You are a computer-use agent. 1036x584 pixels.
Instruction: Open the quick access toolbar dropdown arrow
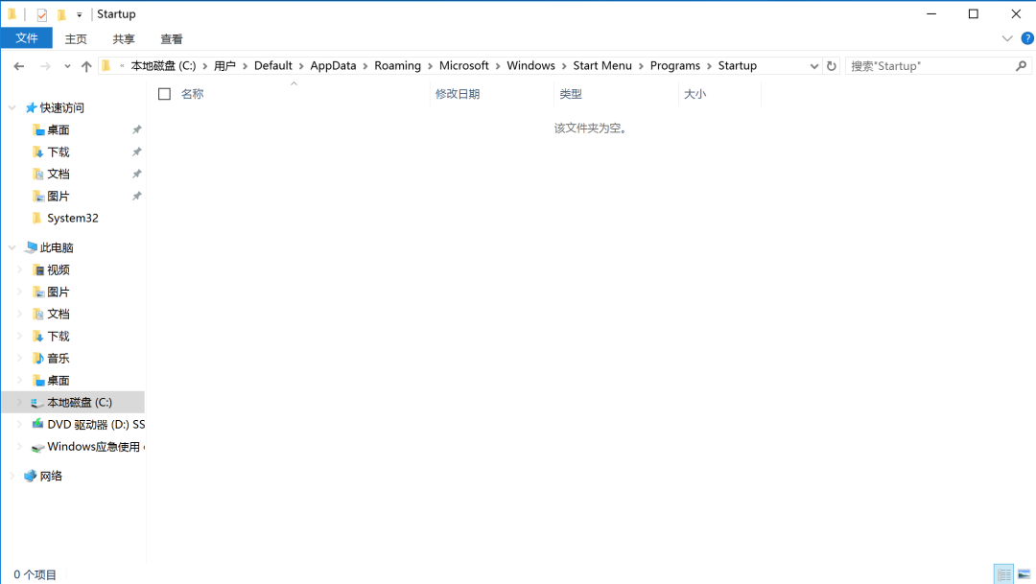[x=80, y=13]
